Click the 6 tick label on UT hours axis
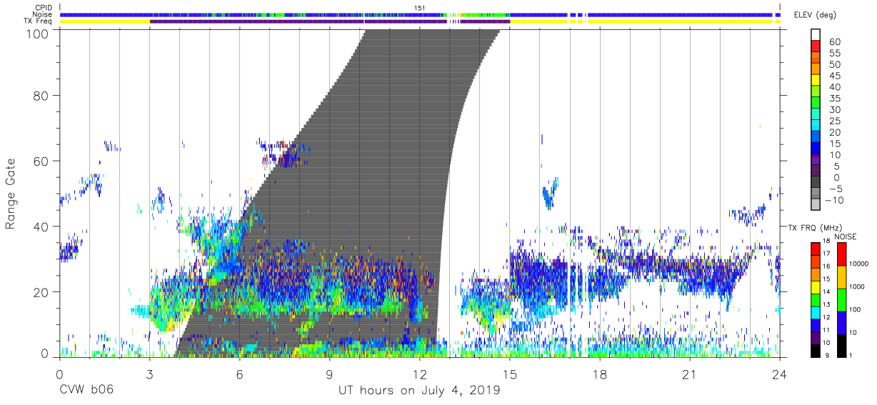The height and width of the screenshot is (405, 877). [239, 374]
